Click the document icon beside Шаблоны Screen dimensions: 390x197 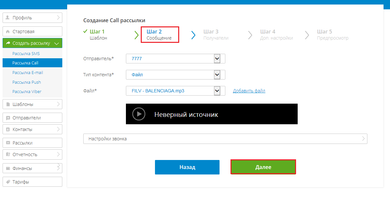pos(8,104)
